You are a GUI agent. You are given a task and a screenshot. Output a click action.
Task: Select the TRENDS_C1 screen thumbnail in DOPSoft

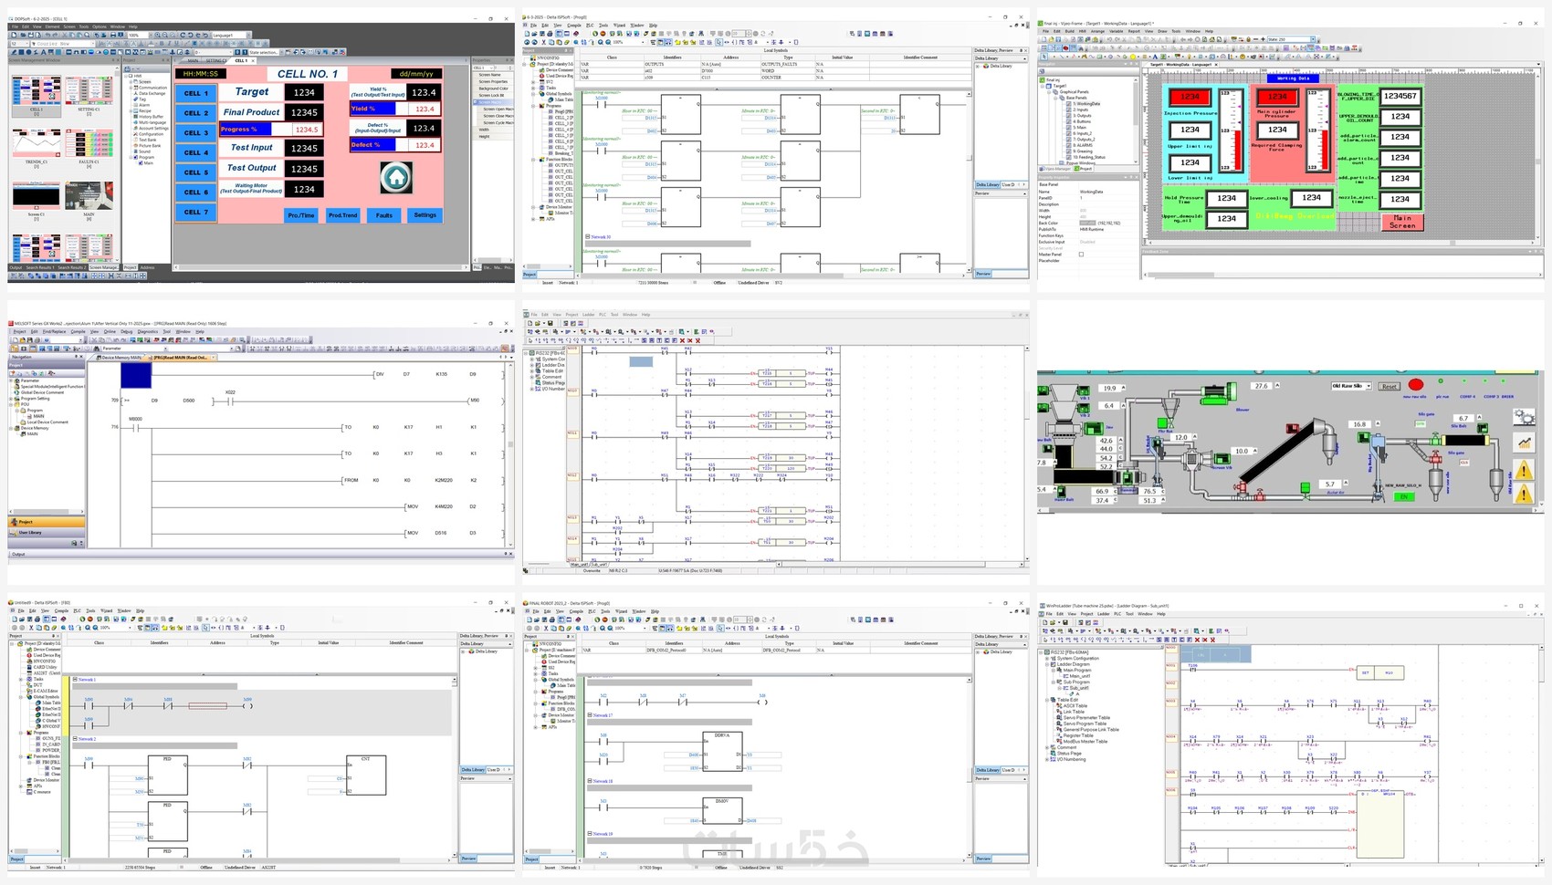37,148
